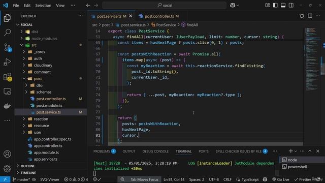The height and width of the screenshot is (183, 325).
Task: Close the post.service.ts tab
Action: pyautogui.click(x=131, y=16)
